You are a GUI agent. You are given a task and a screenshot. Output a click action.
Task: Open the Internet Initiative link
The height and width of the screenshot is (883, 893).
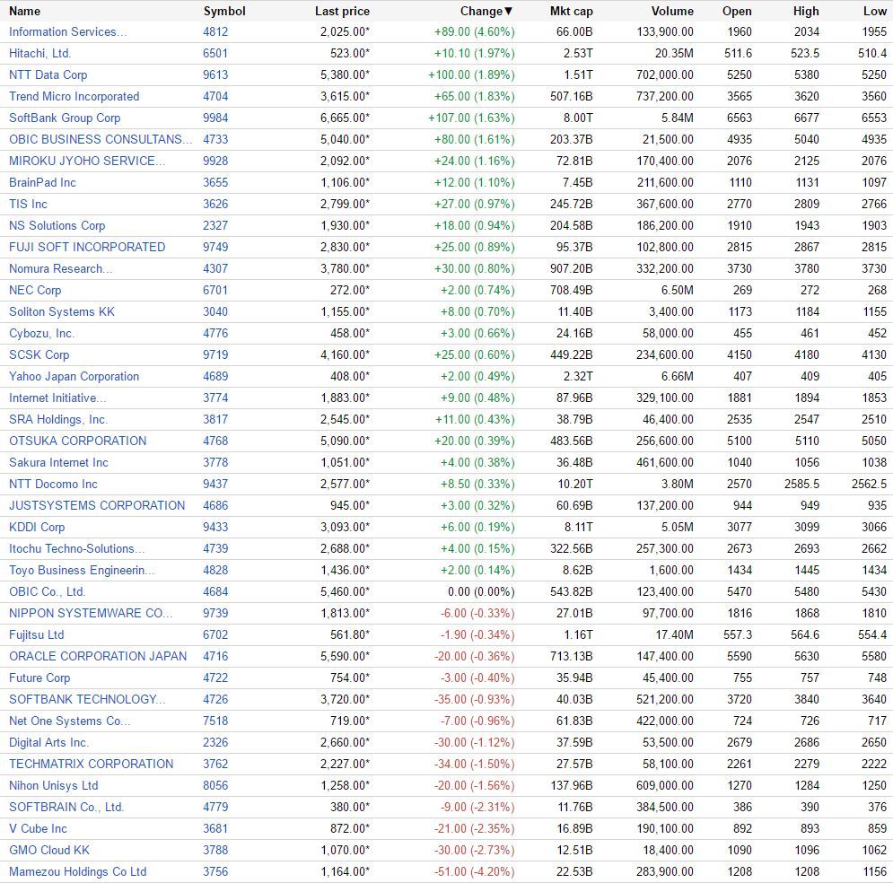[x=57, y=398]
